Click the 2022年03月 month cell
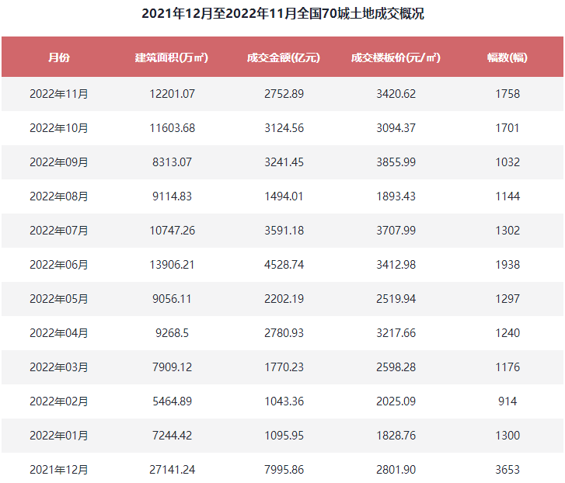This screenshot has width=565, height=483. pos(59,367)
